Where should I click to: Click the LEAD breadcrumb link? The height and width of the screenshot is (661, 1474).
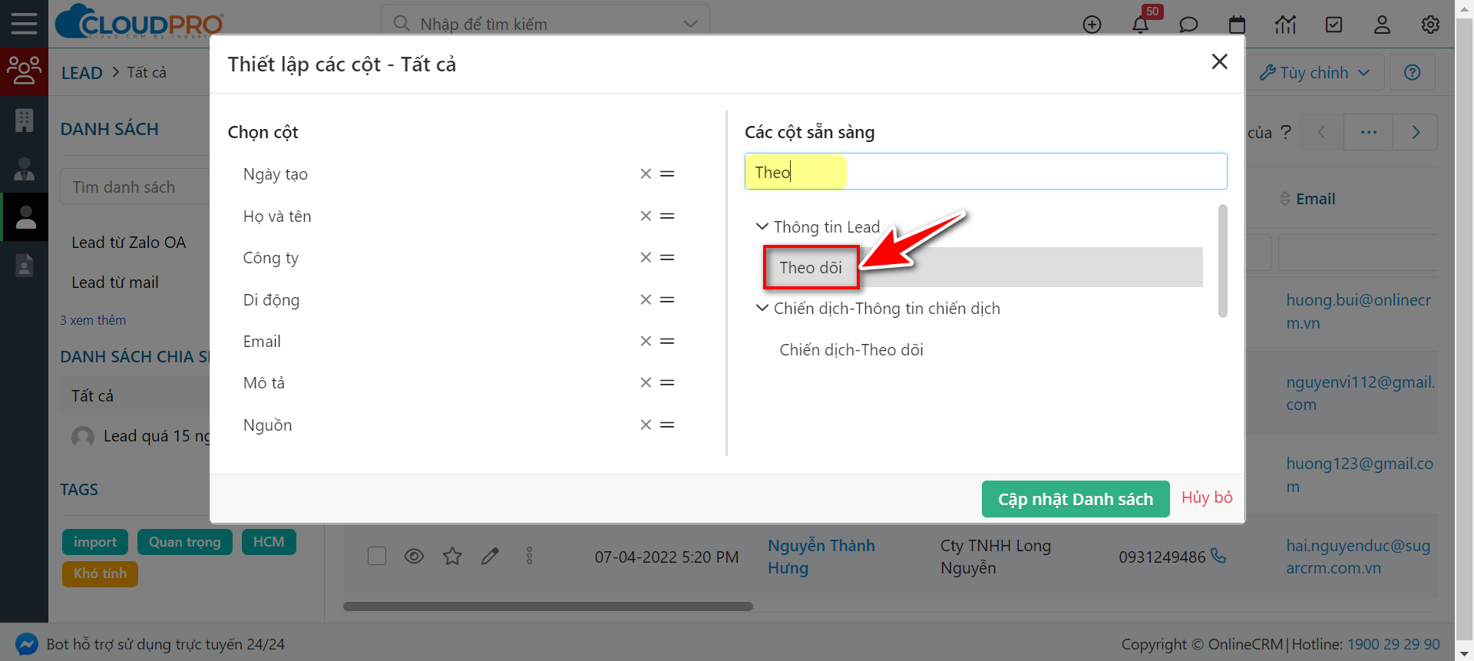point(82,73)
